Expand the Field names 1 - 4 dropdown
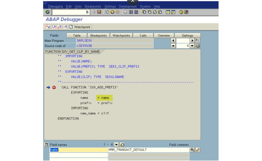This screenshot has width=262, height=161. coord(116,144)
